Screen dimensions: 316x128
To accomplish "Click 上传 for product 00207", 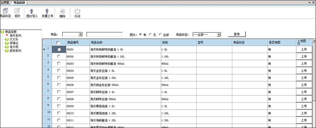I will pyautogui.click(x=304, y=92).
